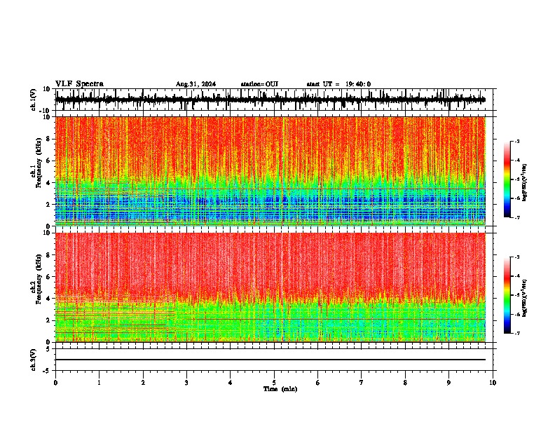This screenshot has height=429, width=555.
Task: Click the 'VLF Spectra' title text
Action: [x=79, y=84]
